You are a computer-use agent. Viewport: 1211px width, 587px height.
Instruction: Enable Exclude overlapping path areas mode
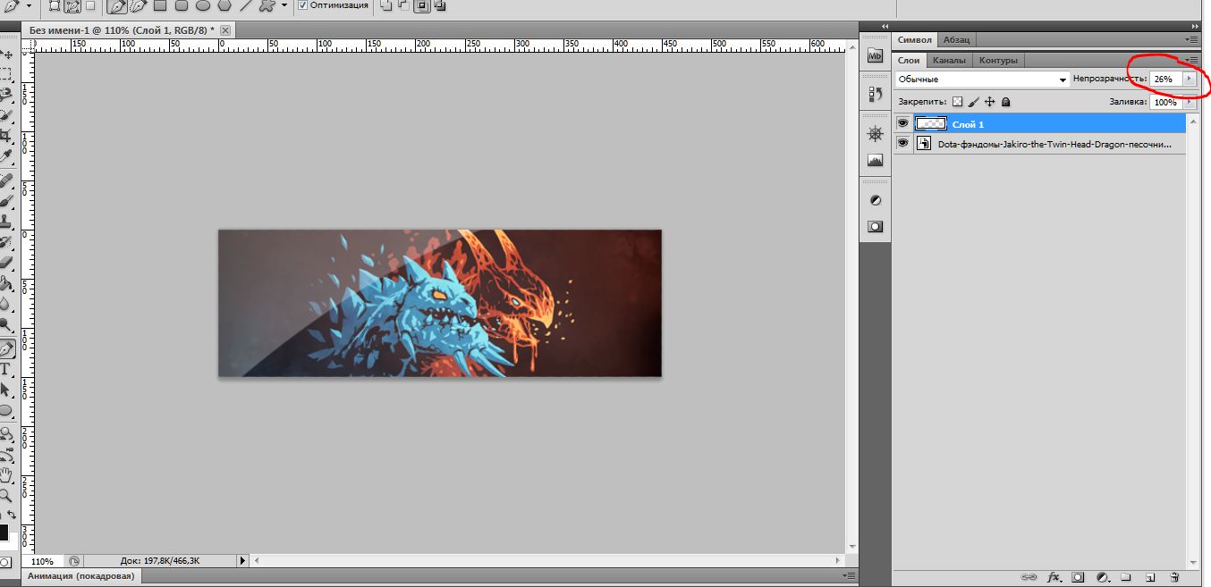click(438, 5)
